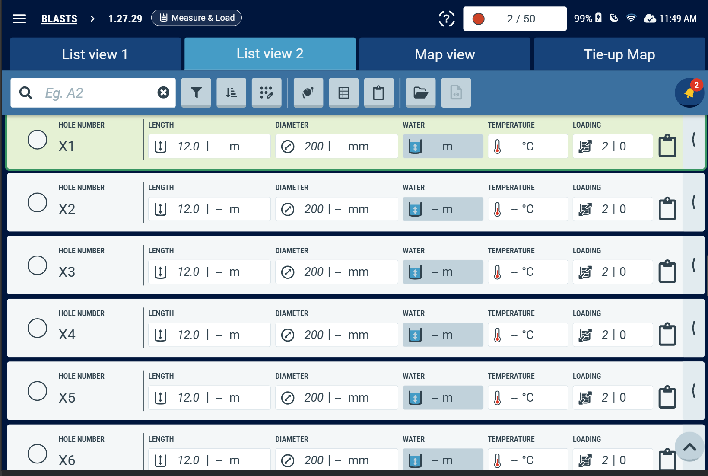Click the scroll-to-top chevron button
Screen dimensions: 708x476
pyautogui.click(x=689, y=447)
